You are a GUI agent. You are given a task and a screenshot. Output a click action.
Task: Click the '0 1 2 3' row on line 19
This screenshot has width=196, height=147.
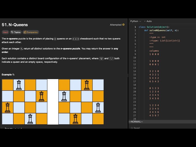[x=154, y=88]
